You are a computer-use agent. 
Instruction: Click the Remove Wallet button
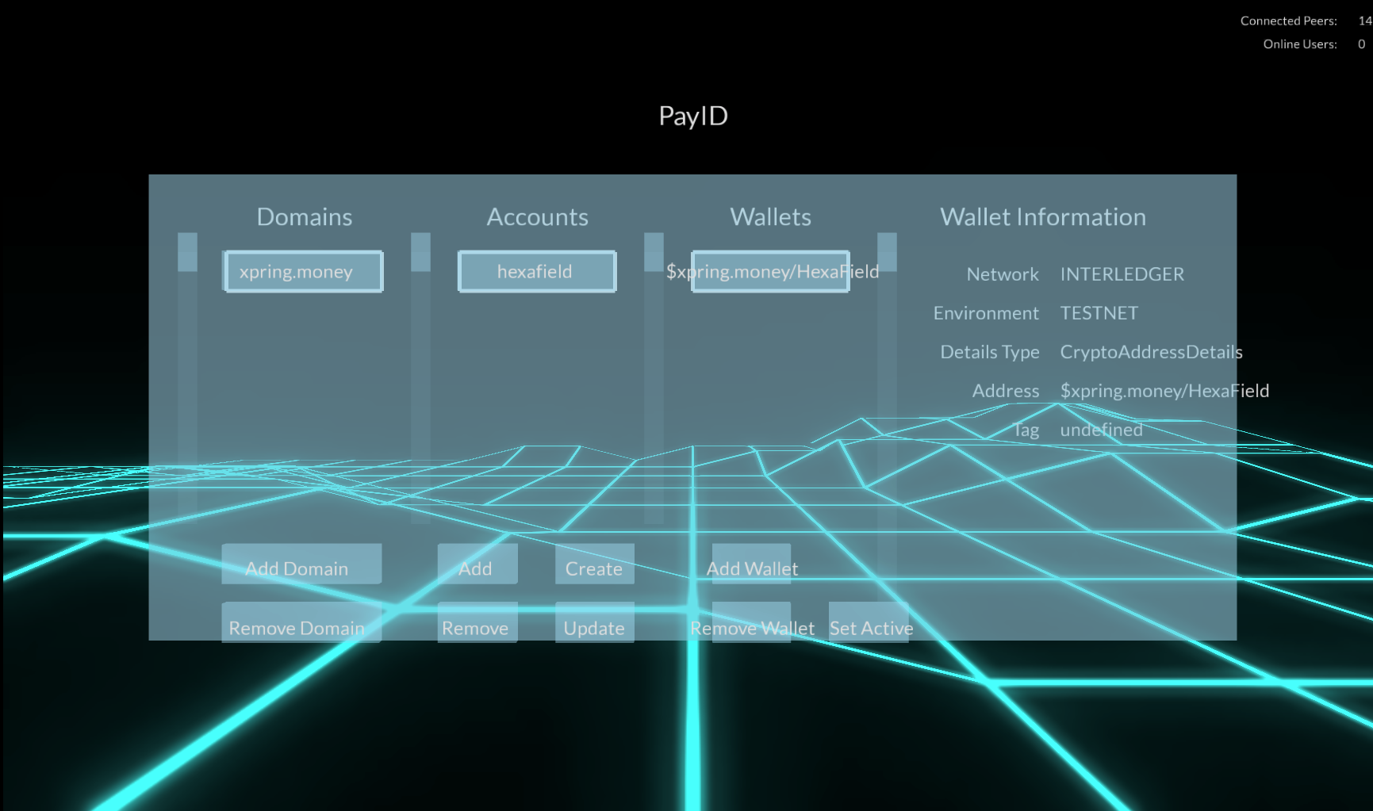tap(751, 622)
